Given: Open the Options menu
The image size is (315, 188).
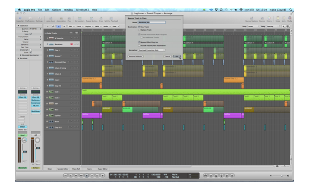Looking at the screenshot, I should 57,10.
